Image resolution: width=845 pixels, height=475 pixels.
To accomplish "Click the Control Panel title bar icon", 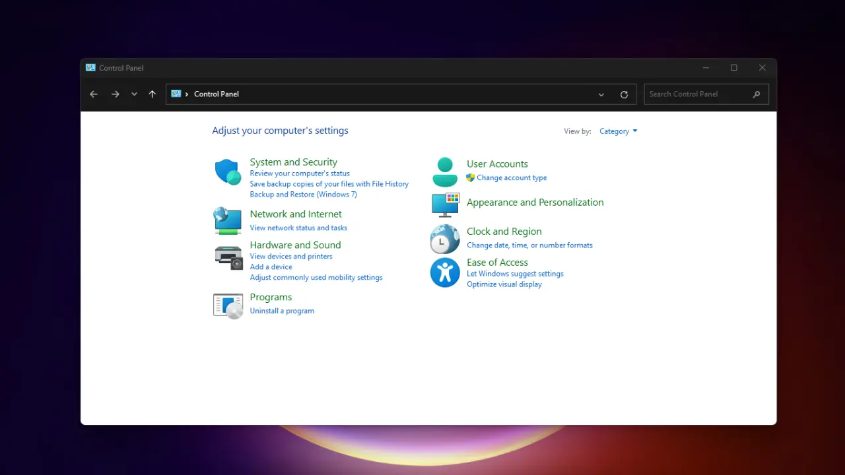I will point(90,67).
